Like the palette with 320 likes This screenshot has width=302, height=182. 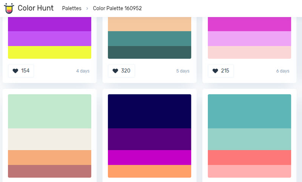[x=121, y=71]
